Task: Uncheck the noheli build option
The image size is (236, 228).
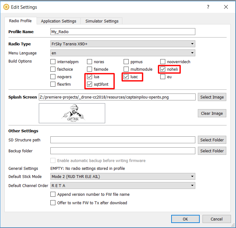Action: [x=163, y=69]
